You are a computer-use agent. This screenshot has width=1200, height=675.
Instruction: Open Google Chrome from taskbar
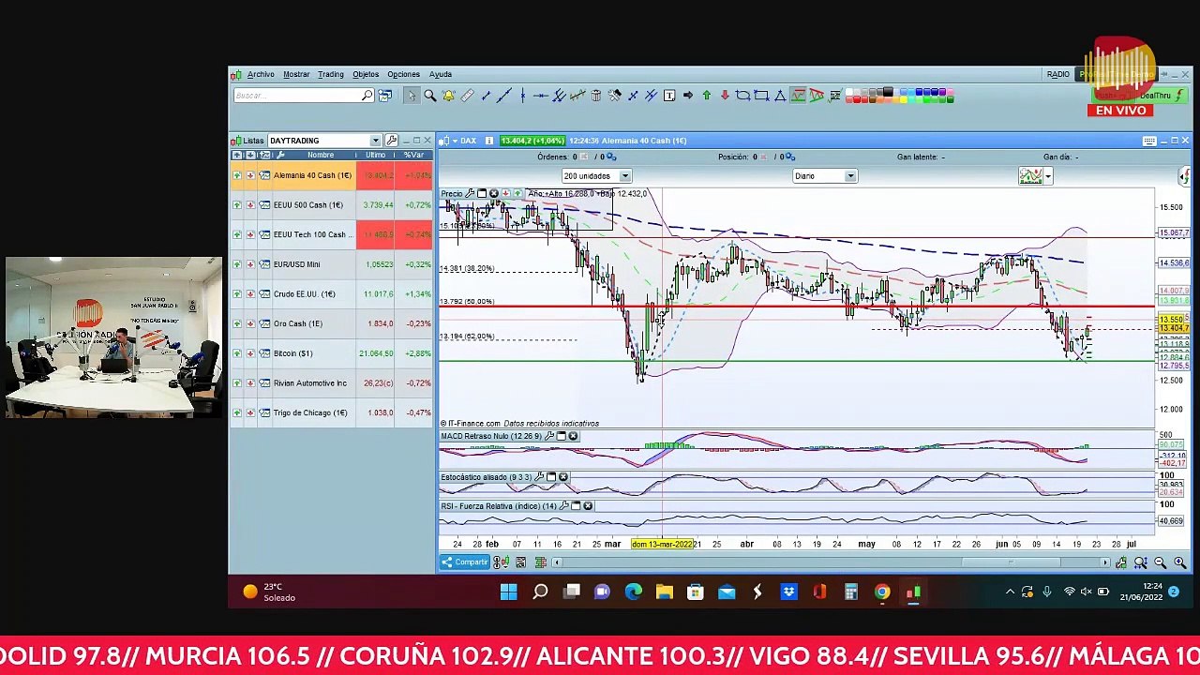pyautogui.click(x=882, y=592)
